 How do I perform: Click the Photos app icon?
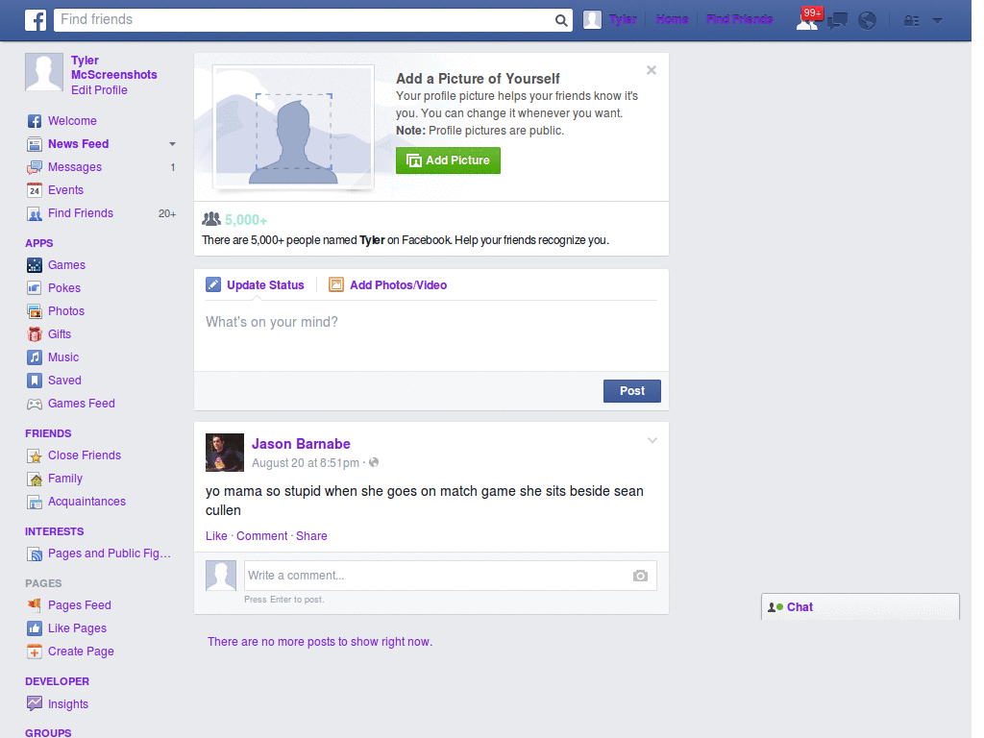point(35,311)
